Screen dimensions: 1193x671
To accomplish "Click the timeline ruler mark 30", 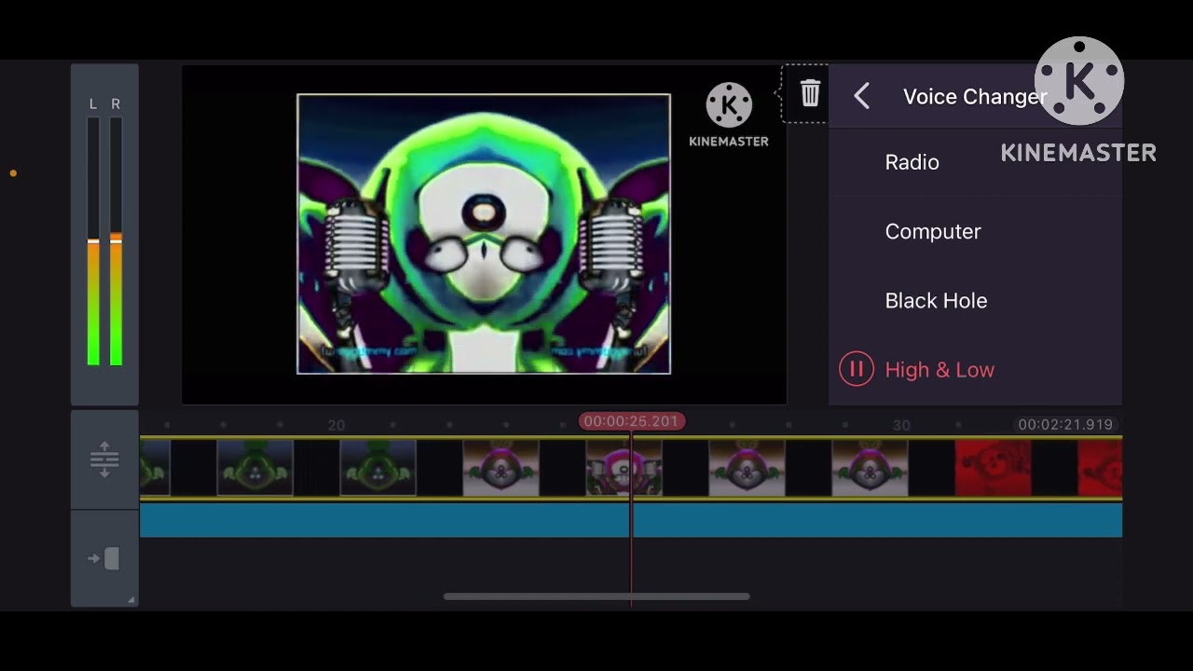I will (901, 425).
